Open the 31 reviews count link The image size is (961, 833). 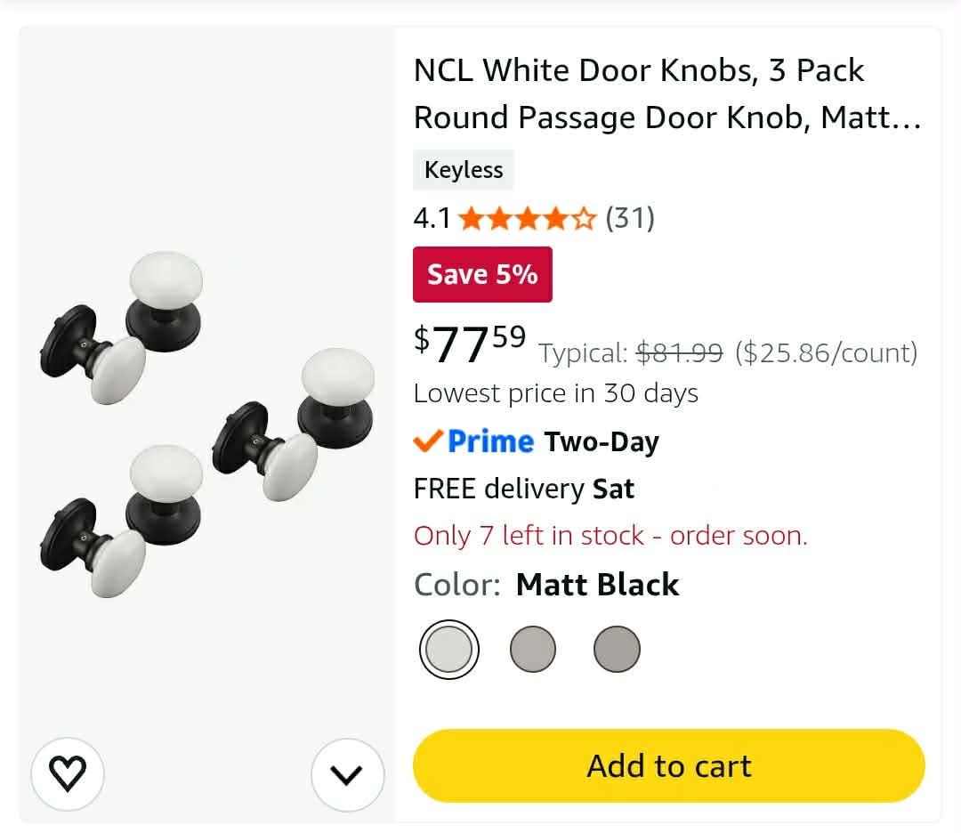[630, 218]
